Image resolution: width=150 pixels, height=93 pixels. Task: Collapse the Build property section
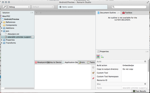(x=145, y=61)
